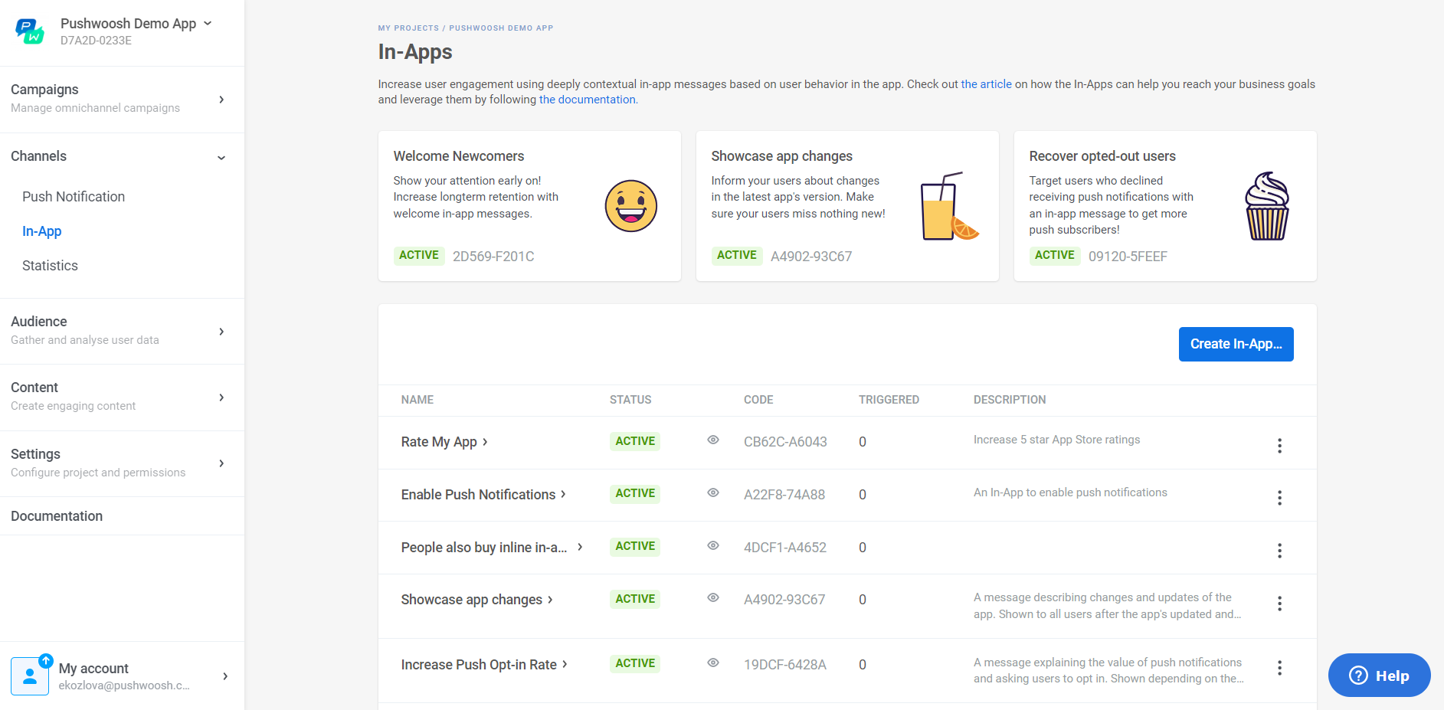Click the Create In-App button
The width and height of the screenshot is (1444, 710).
tap(1236, 344)
